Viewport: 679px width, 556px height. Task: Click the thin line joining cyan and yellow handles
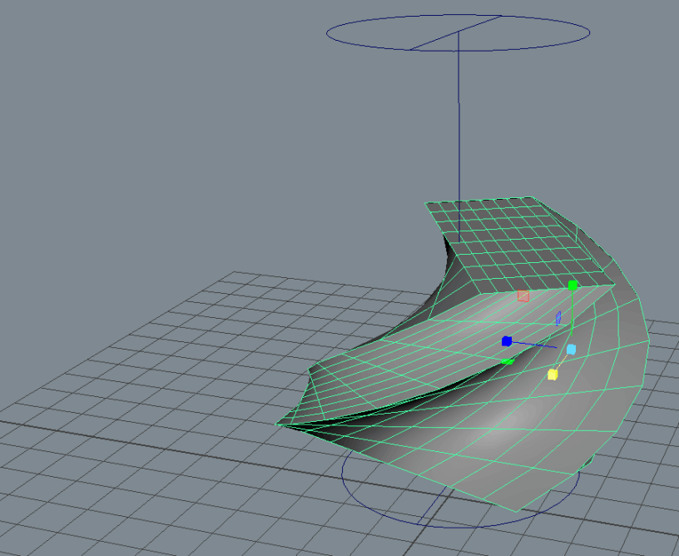pyautogui.click(x=562, y=363)
